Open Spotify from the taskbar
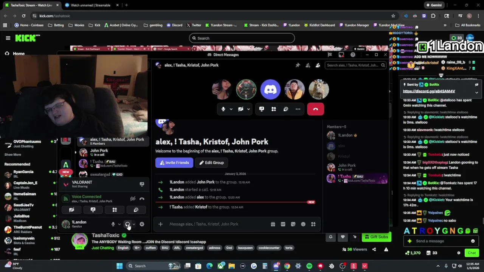484x272 pixels. coord(309,266)
